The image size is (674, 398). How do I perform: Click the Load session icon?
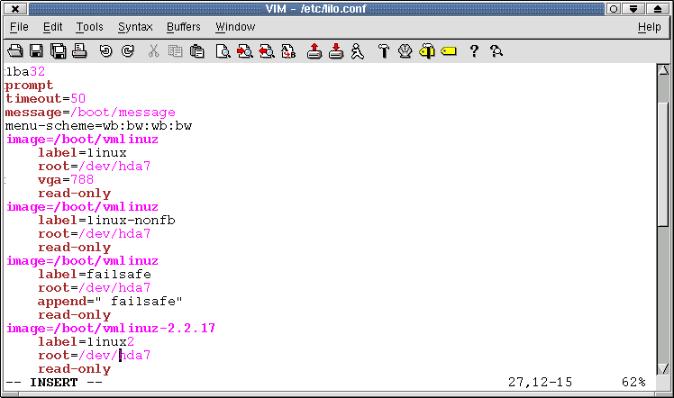314,50
